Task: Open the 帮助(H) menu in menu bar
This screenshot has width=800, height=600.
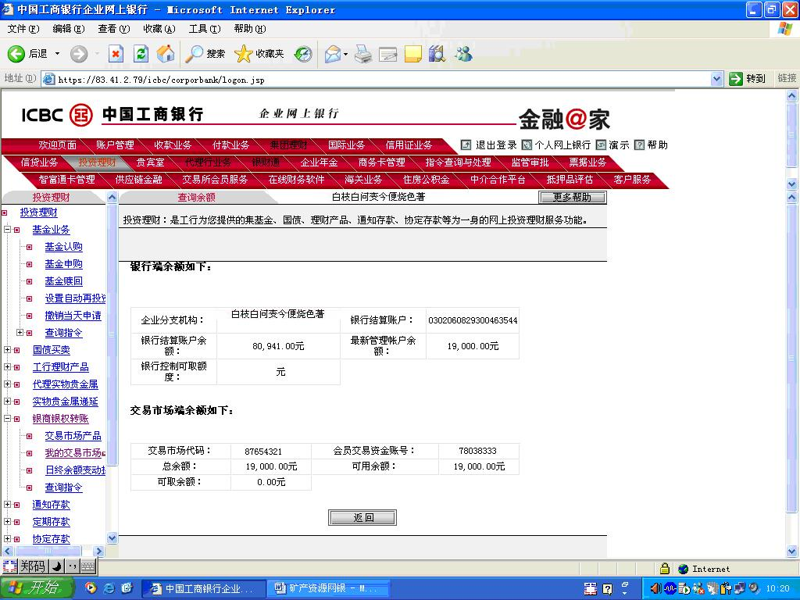Action: pos(250,29)
